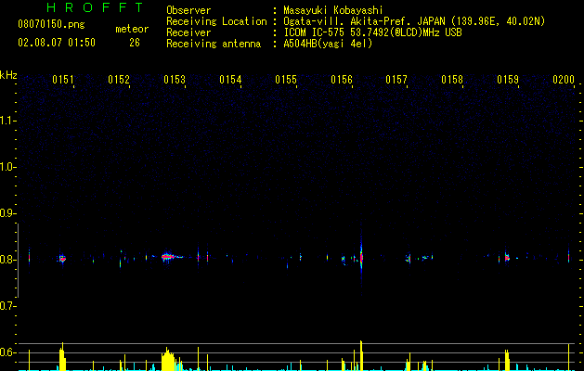Viewport: 584px width, 371px height.
Task: Click the Receiver label
Action: (x=188, y=32)
